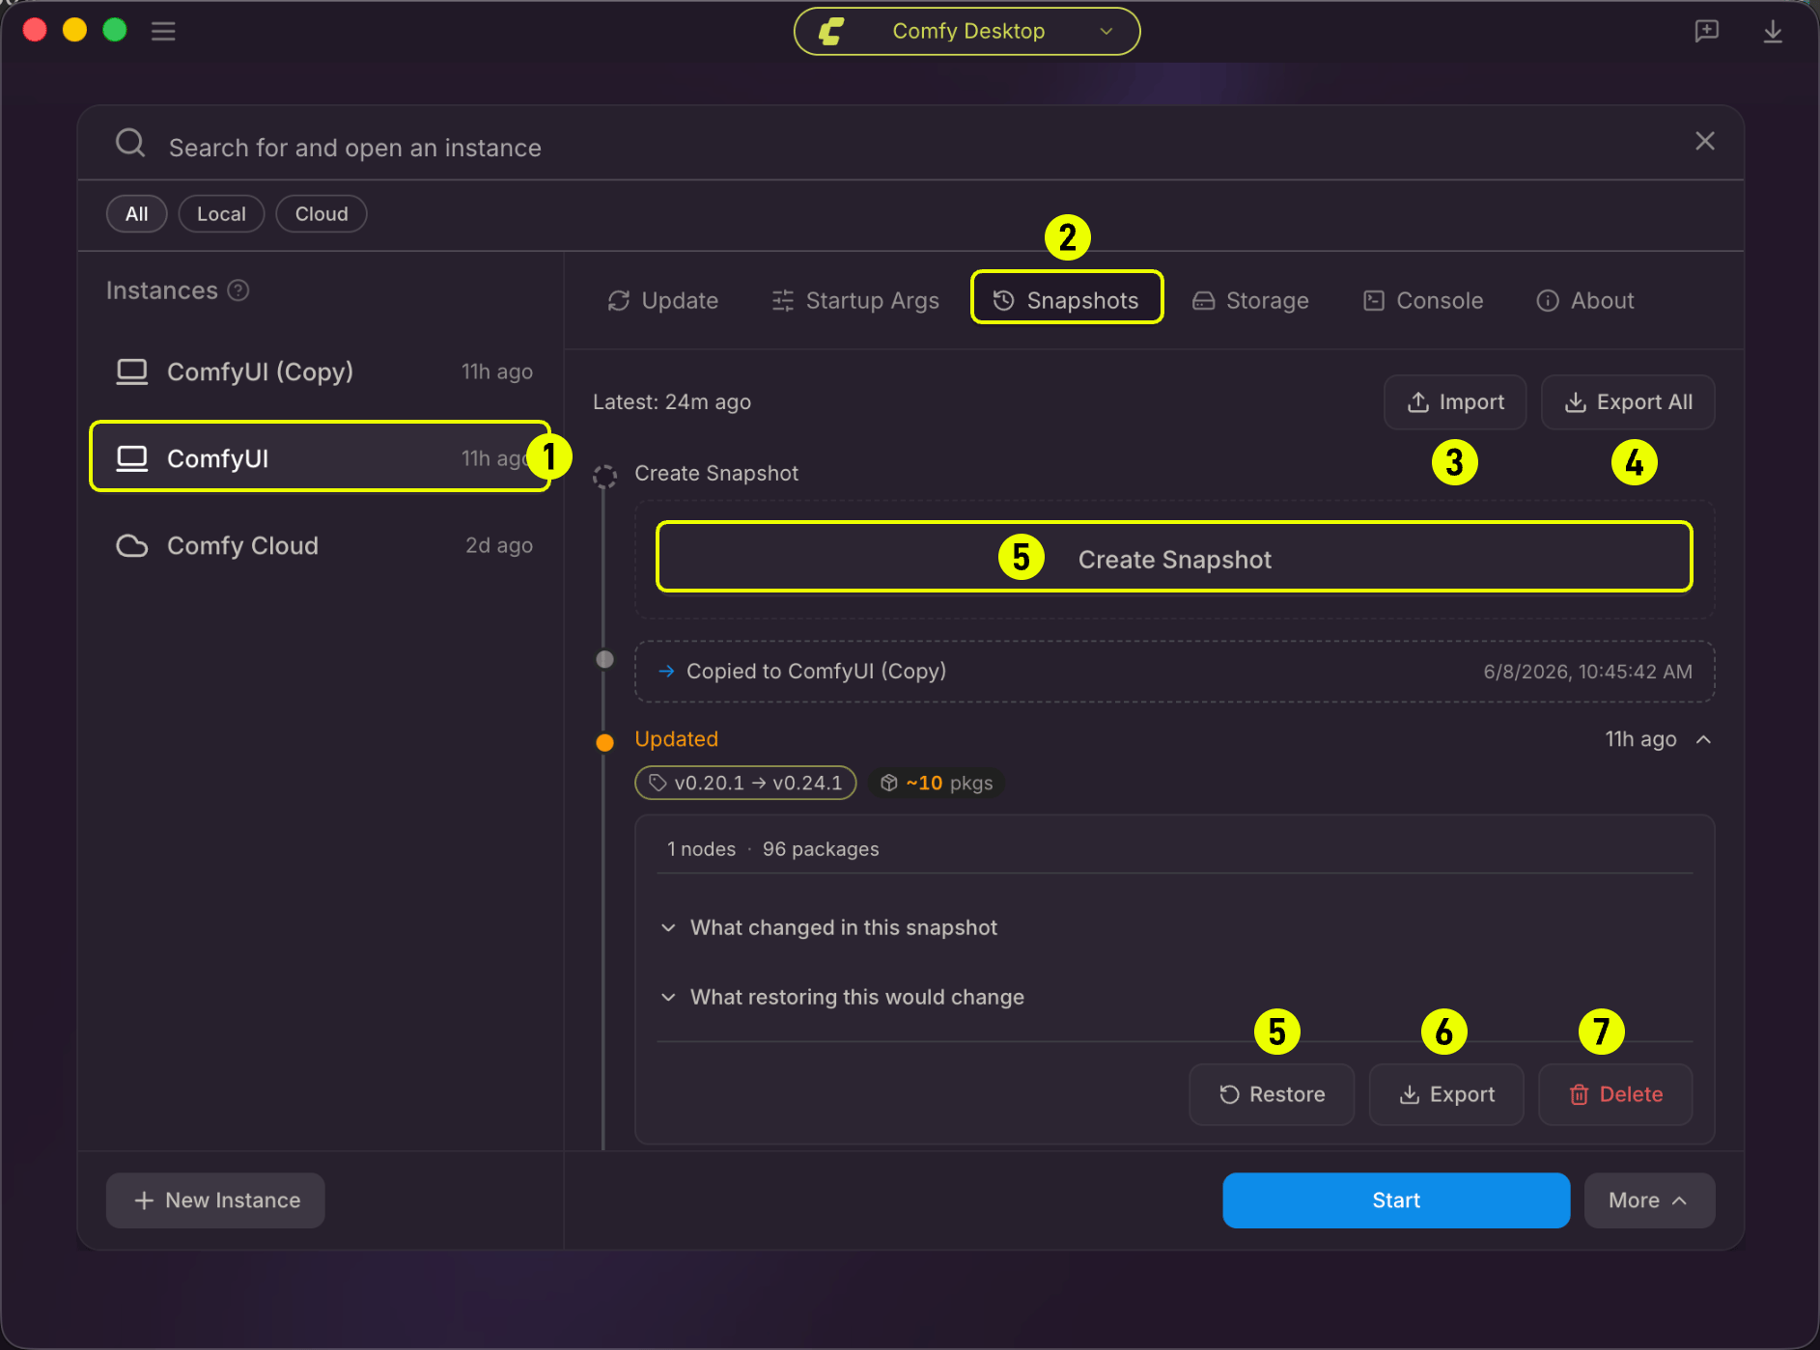Click the feedback chat icon
The image size is (1820, 1350).
[x=1706, y=31]
